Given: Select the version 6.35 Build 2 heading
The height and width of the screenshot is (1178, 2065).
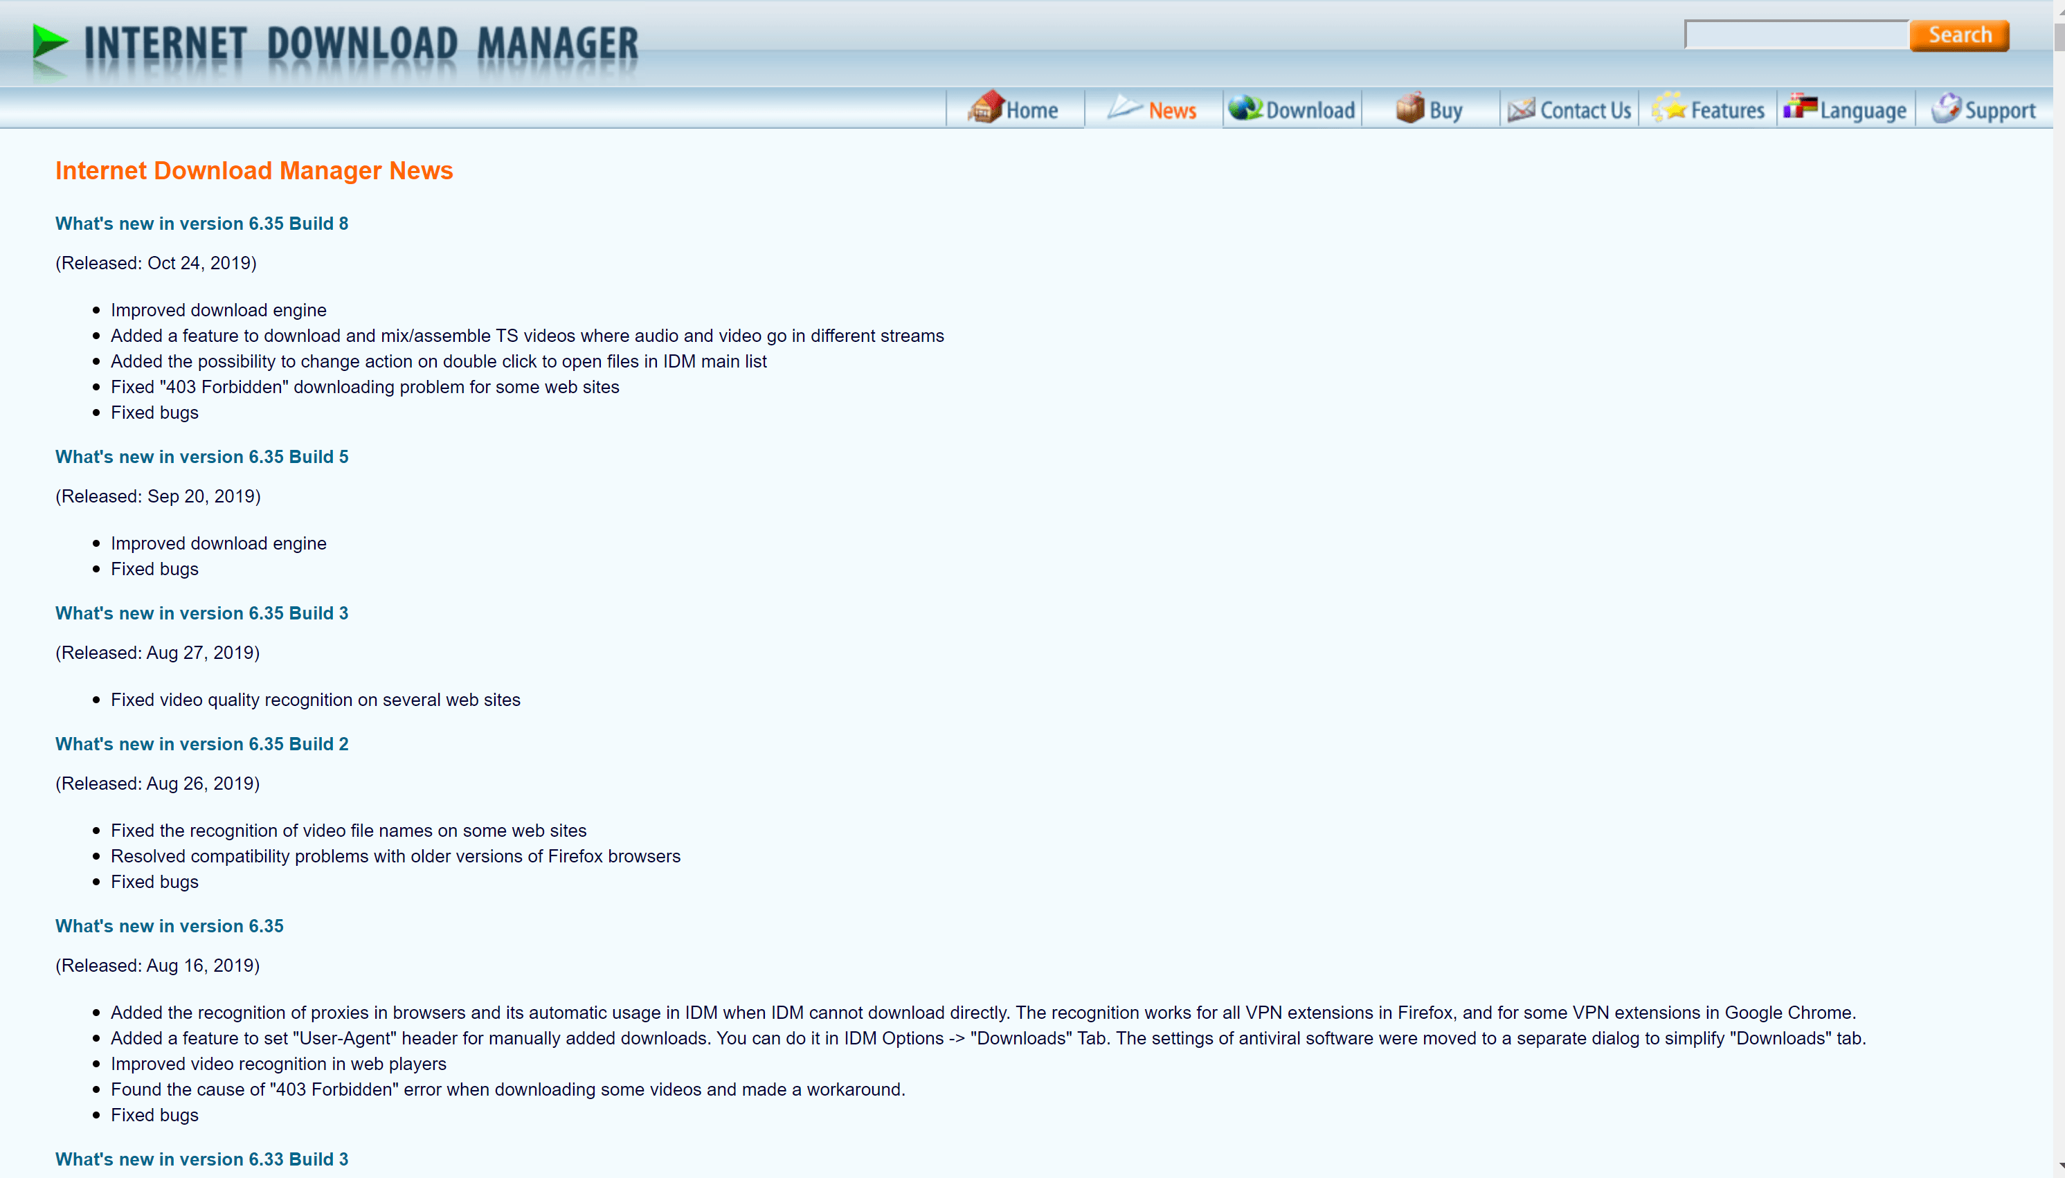Looking at the screenshot, I should 201,743.
